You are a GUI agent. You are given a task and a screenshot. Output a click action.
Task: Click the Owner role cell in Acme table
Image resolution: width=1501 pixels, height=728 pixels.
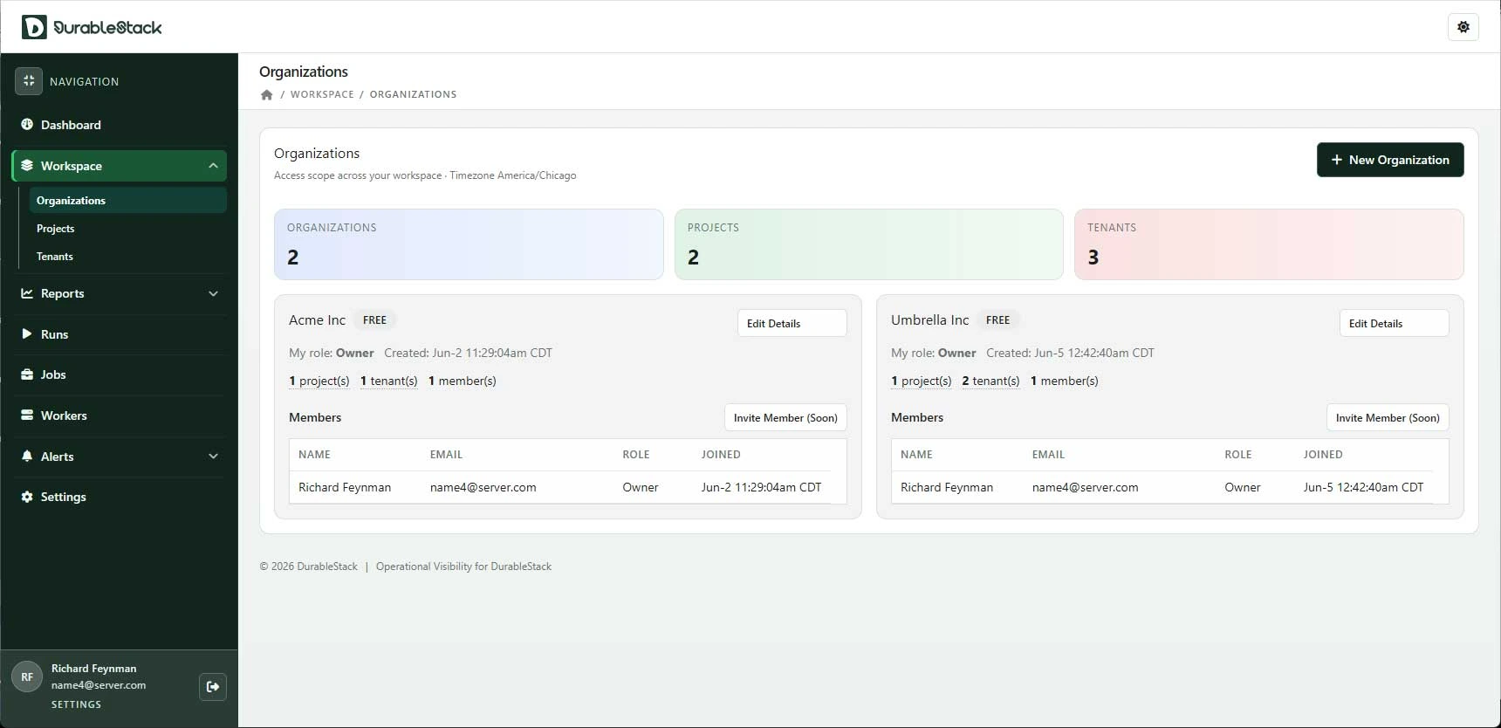tap(640, 487)
